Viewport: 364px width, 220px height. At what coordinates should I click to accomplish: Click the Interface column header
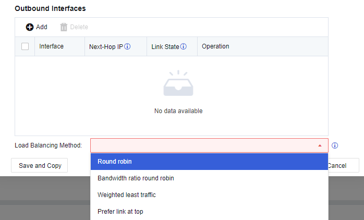(51, 46)
